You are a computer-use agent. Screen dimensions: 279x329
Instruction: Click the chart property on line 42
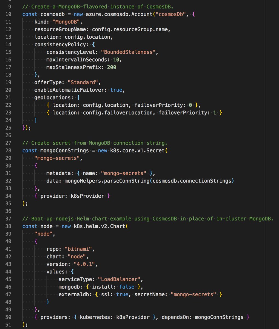(x=54, y=257)
